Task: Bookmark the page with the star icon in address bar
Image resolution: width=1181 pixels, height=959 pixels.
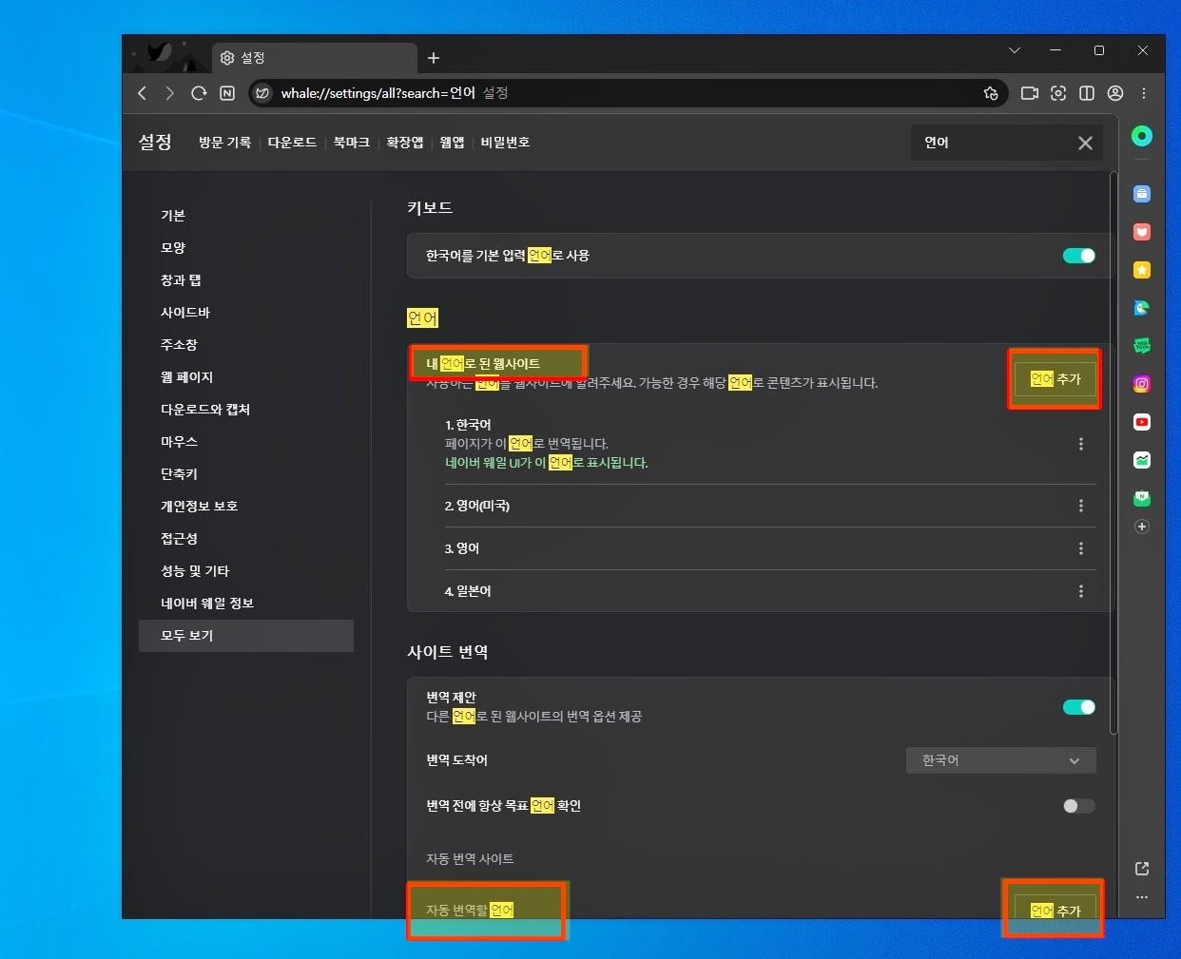Action: click(x=991, y=93)
